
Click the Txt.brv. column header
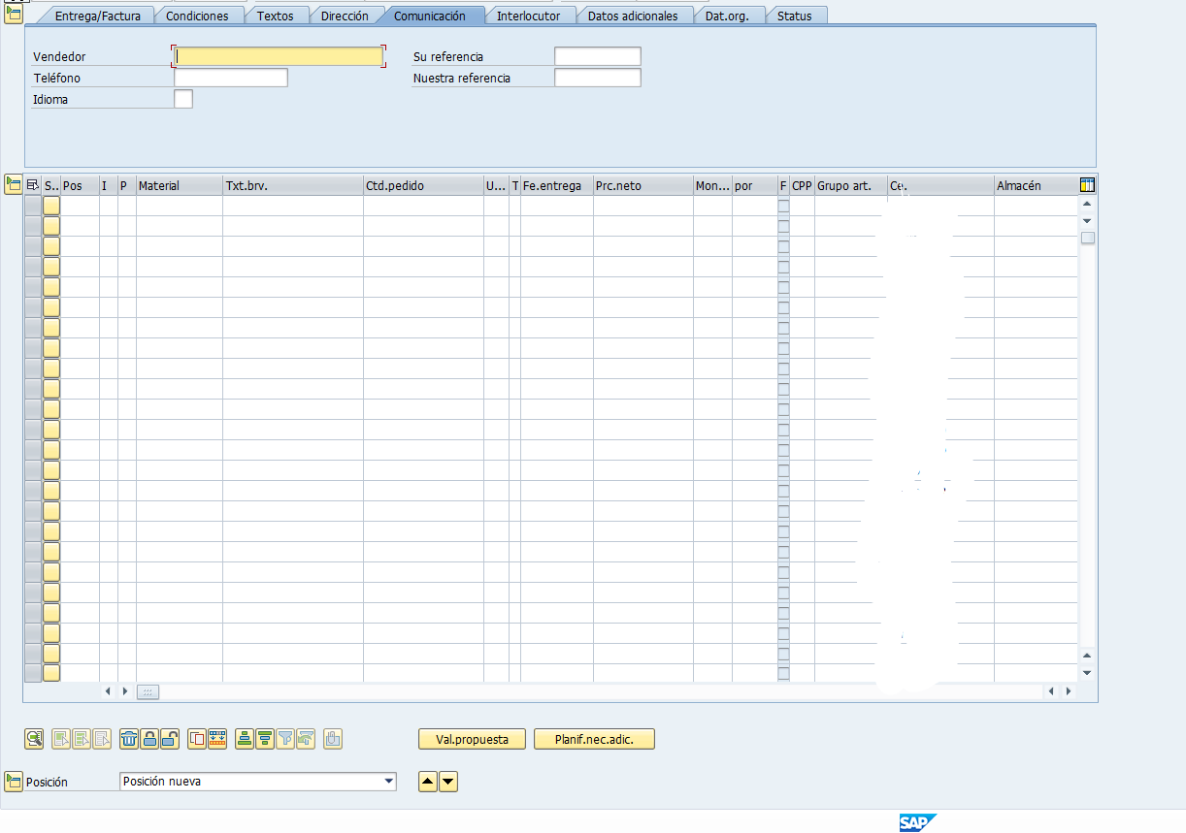tap(293, 185)
